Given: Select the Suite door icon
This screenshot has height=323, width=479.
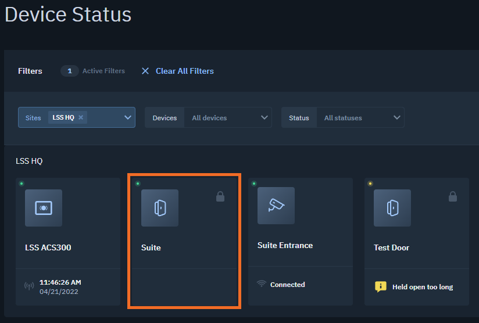Looking at the screenshot, I should coord(160,208).
